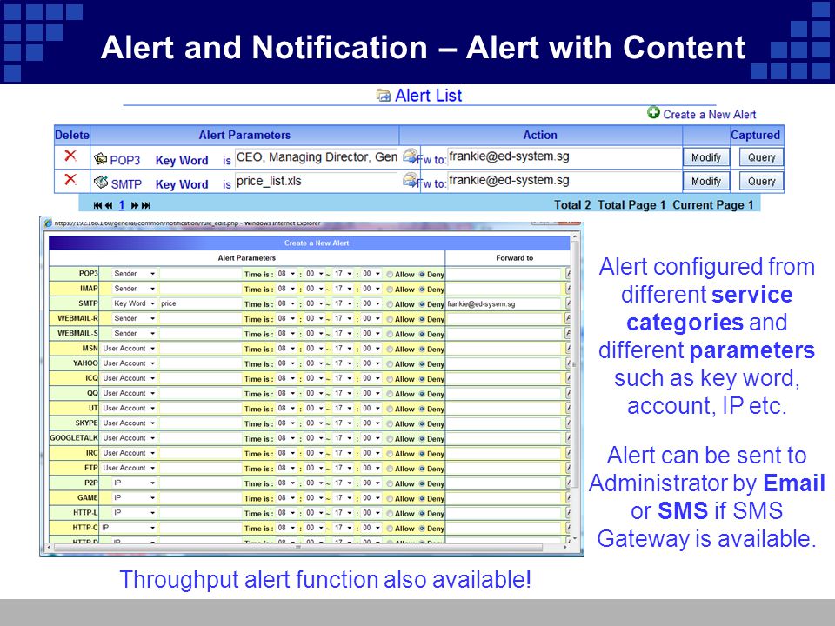Open end hour 17 dropdown in IMAP row
Screen dimensions: 835x626
[343, 289]
